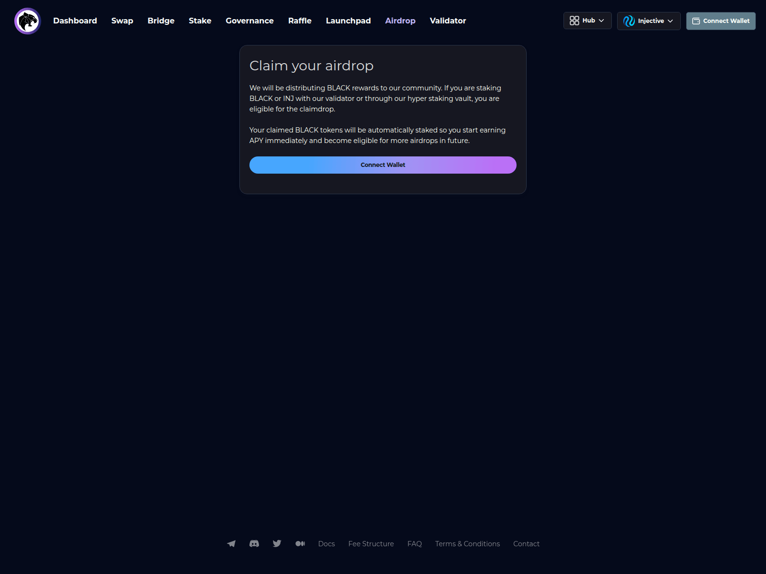This screenshot has width=766, height=574.
Task: View the Fee Structure link
Action: pos(371,544)
